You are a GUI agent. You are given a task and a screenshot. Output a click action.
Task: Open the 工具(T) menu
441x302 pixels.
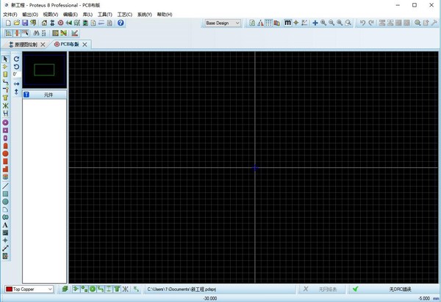pyautogui.click(x=105, y=14)
